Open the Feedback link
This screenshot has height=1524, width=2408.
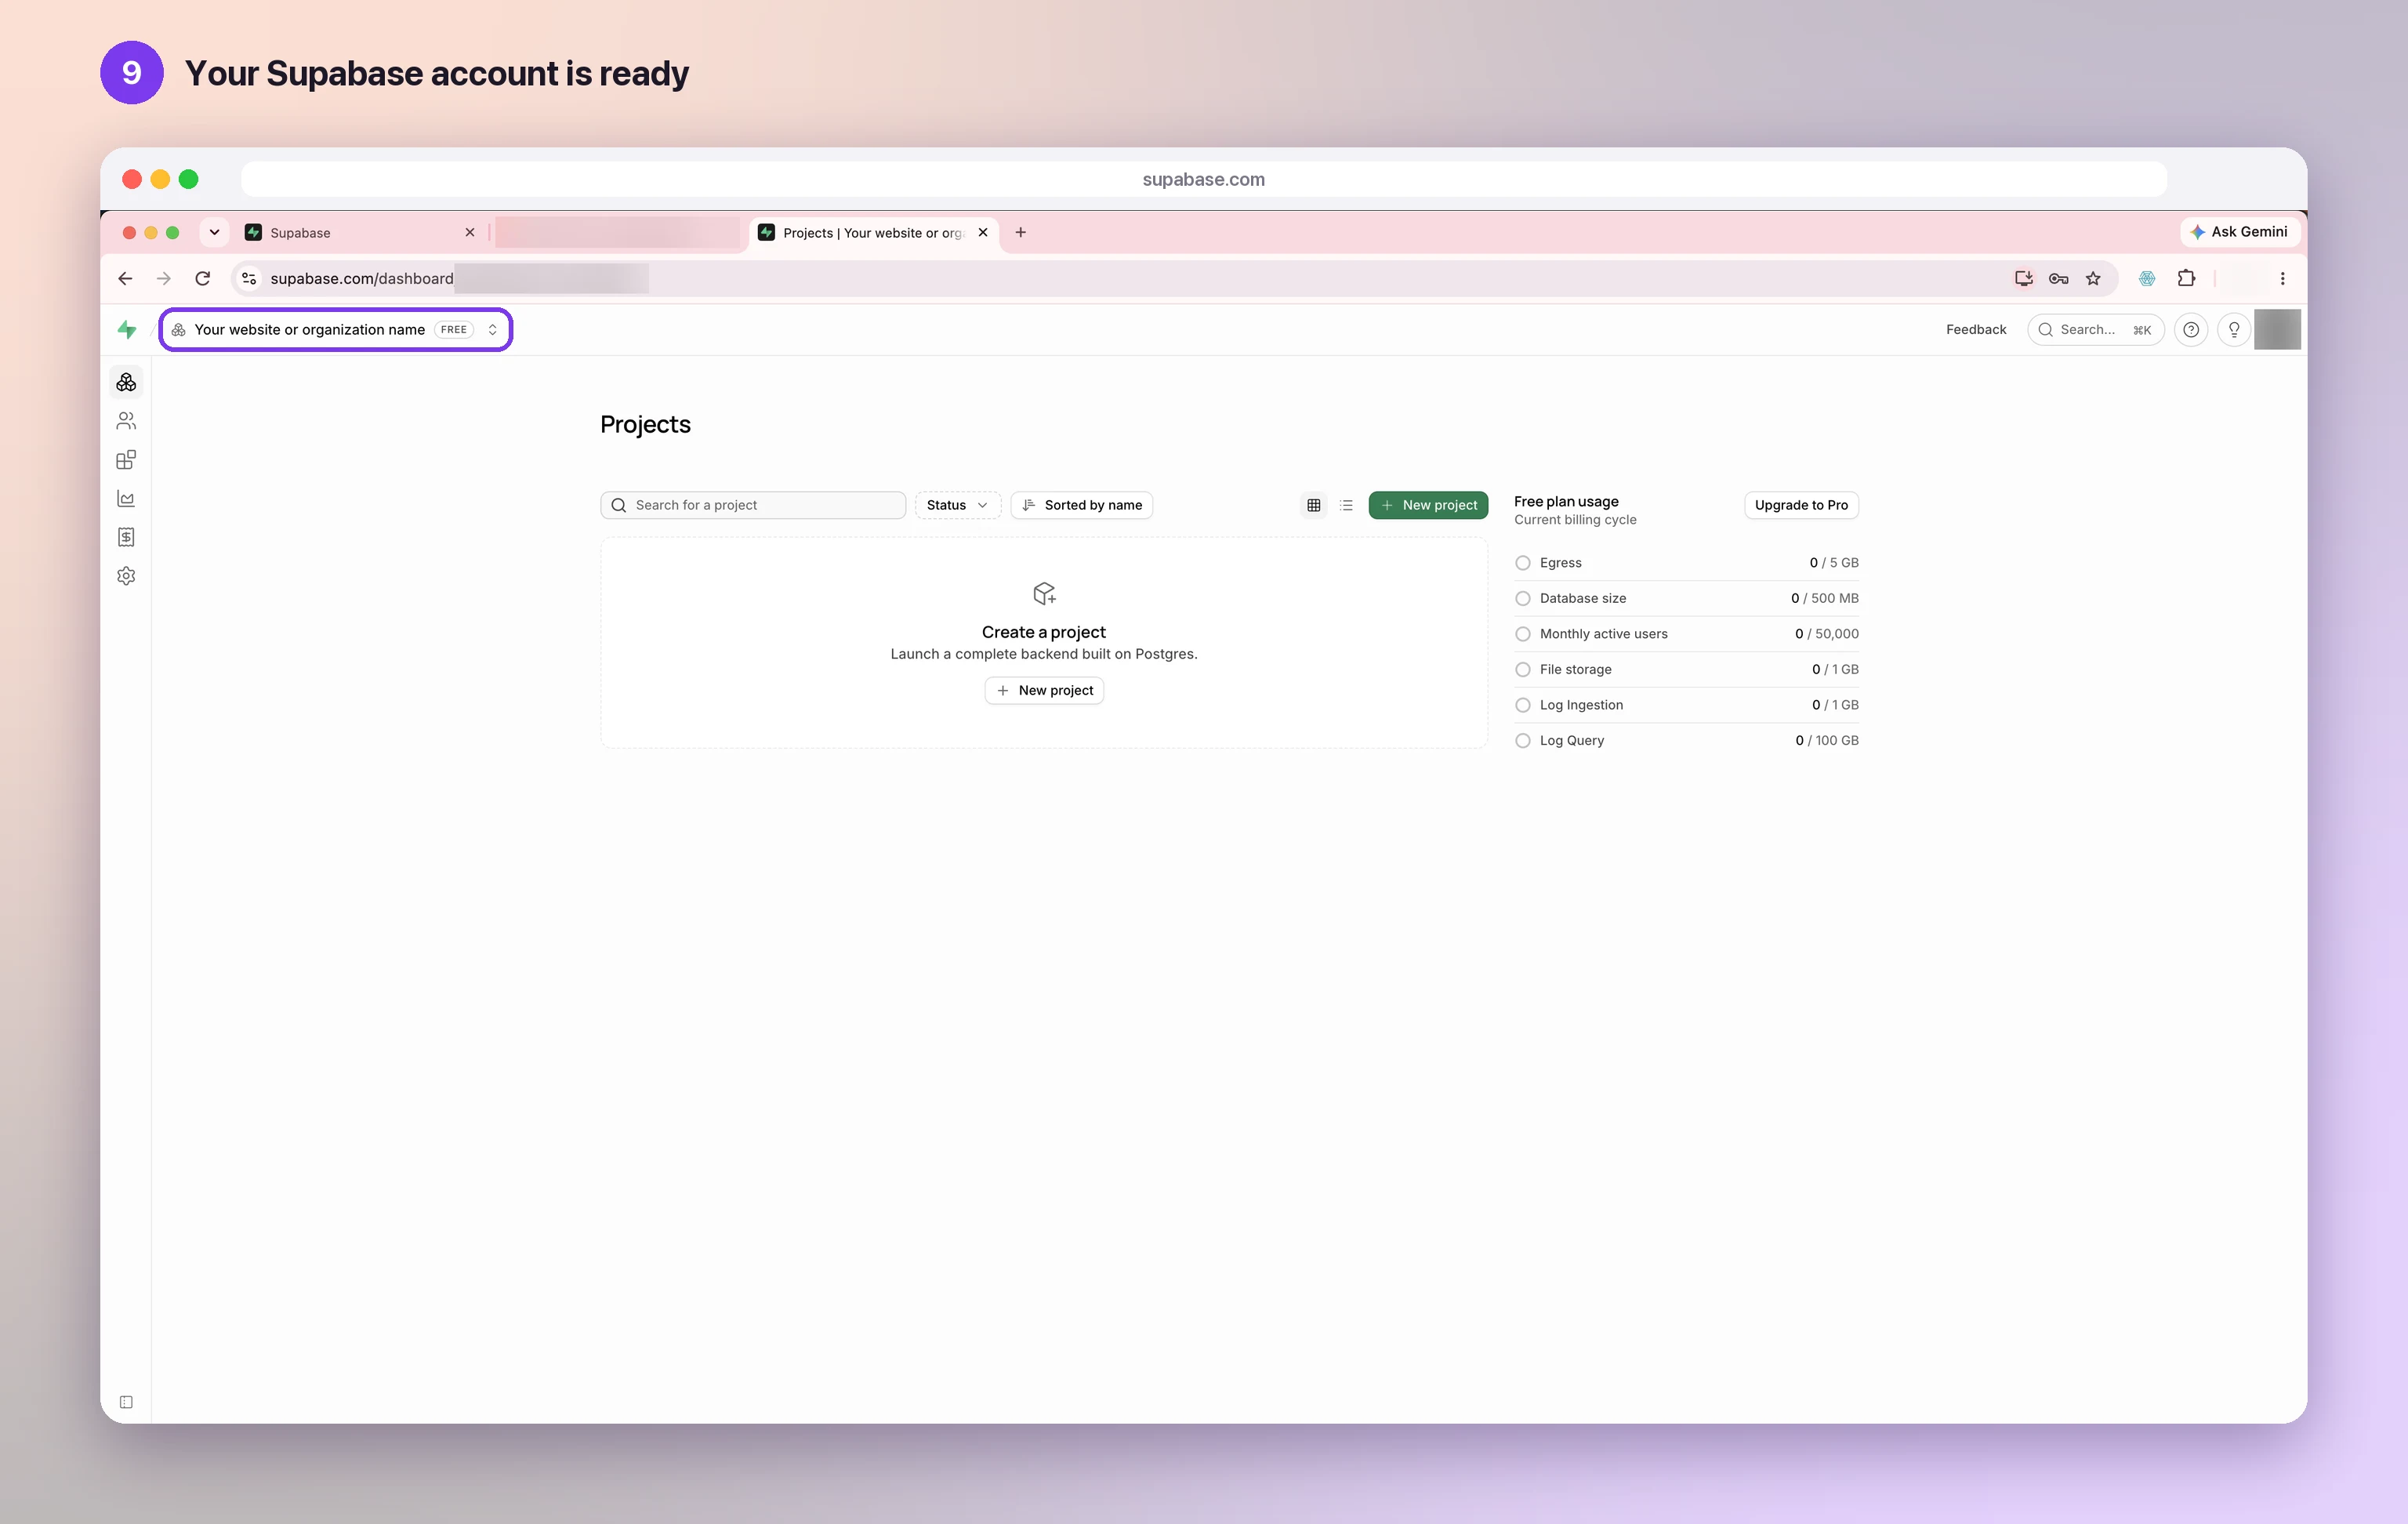[x=1976, y=330]
